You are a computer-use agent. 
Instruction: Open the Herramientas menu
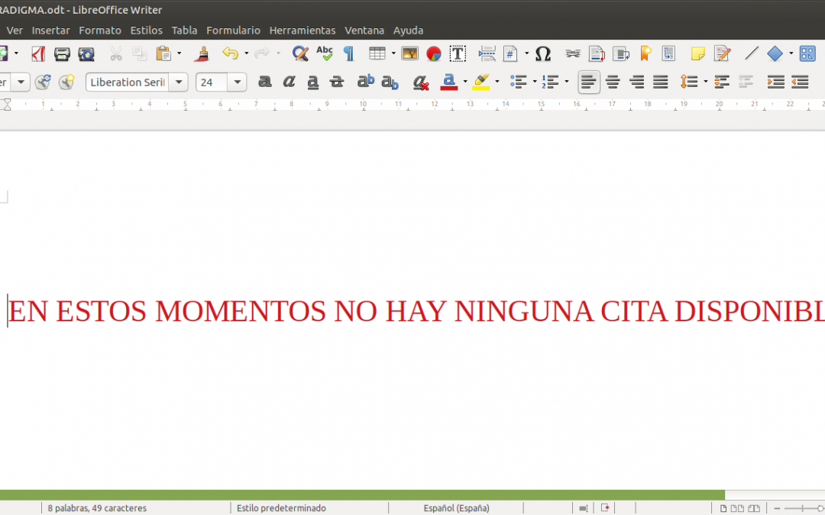[302, 31]
